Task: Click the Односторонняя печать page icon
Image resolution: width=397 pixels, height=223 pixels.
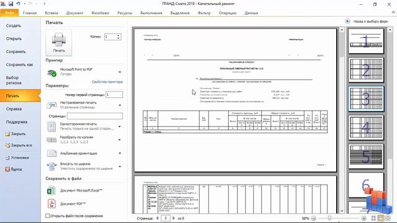Action: (x=51, y=126)
